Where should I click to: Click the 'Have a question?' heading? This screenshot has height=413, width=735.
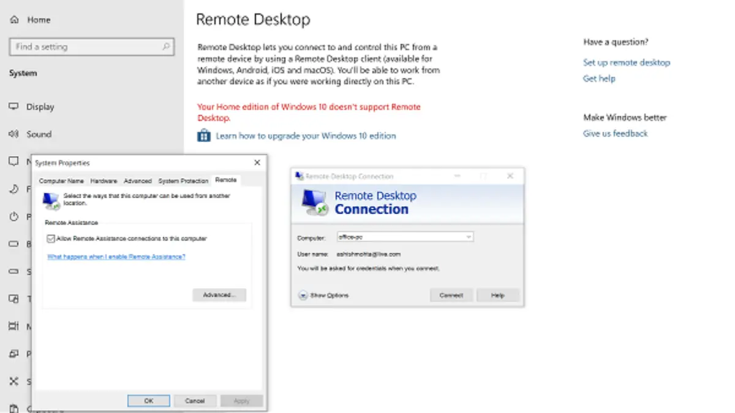tap(616, 42)
